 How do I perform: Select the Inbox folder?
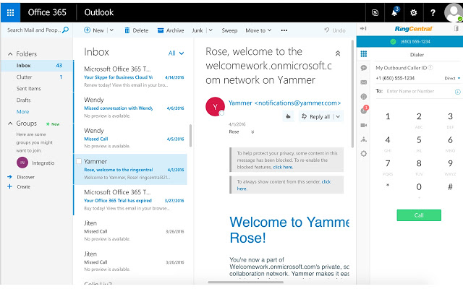[37, 66]
